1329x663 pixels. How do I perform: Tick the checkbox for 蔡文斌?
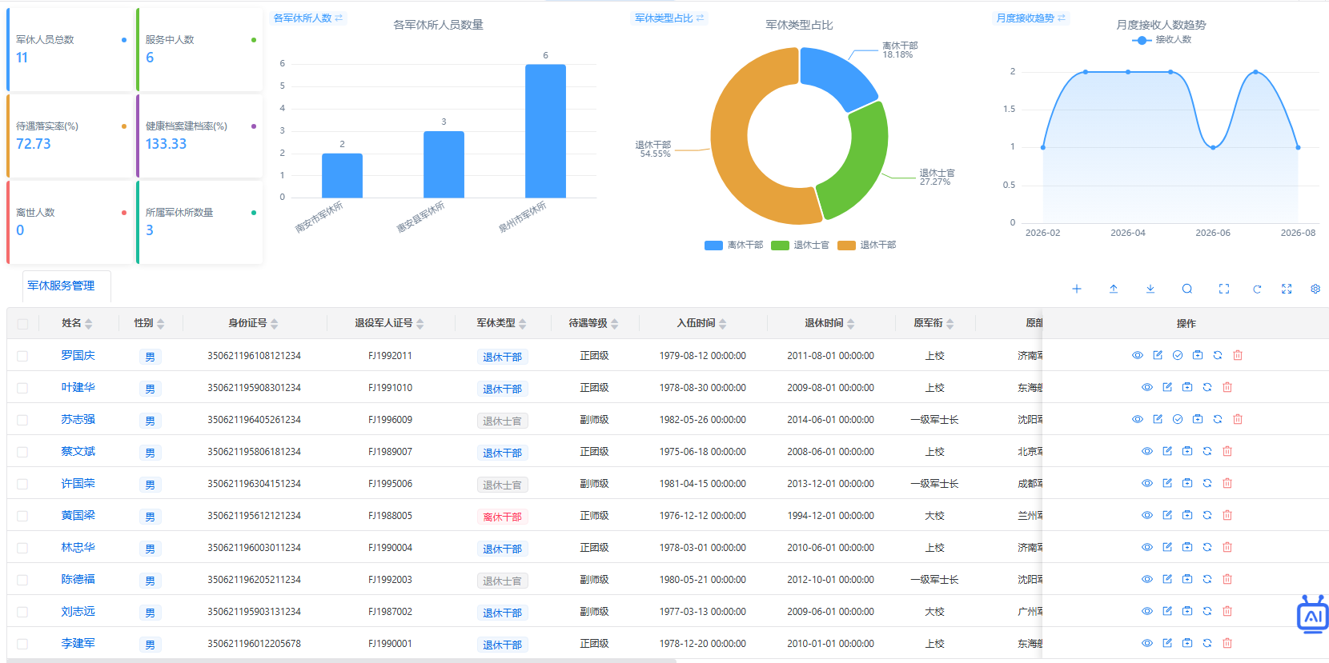[22, 452]
